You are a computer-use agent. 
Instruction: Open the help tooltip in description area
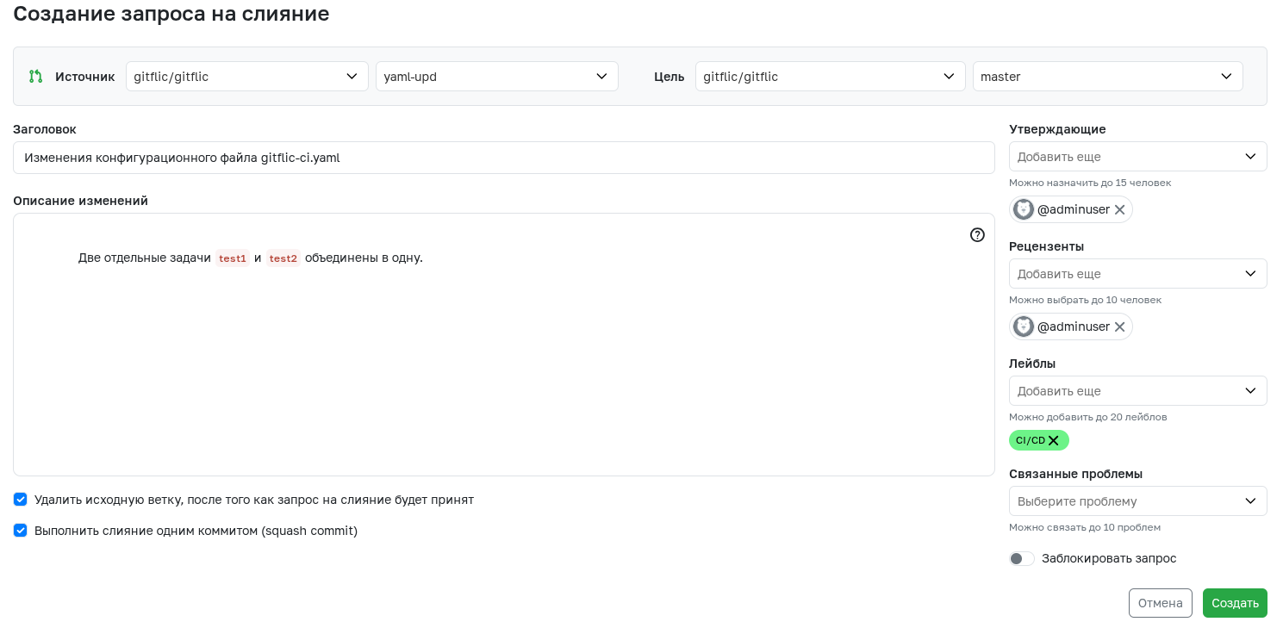click(977, 234)
